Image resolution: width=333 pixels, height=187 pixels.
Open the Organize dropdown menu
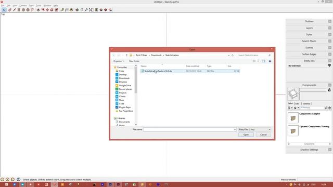coord(119,61)
